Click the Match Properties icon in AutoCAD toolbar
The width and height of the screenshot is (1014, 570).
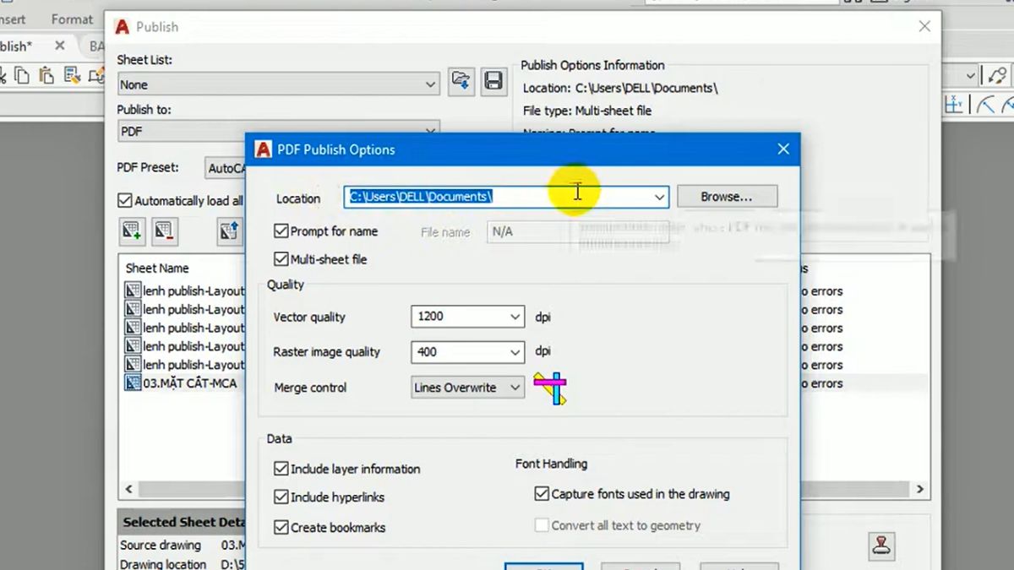click(72, 74)
